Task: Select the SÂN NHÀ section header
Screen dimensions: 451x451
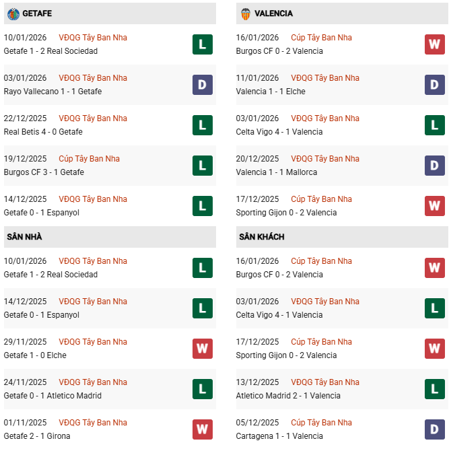Action: (x=24, y=237)
